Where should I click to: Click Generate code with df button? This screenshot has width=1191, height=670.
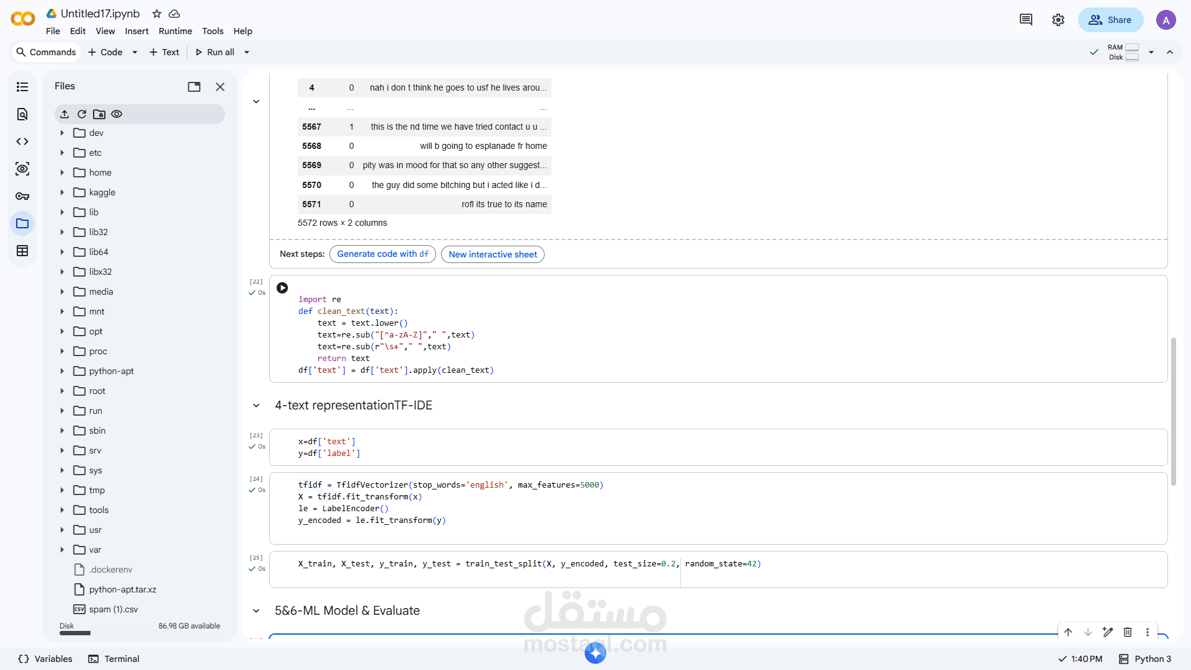(382, 254)
